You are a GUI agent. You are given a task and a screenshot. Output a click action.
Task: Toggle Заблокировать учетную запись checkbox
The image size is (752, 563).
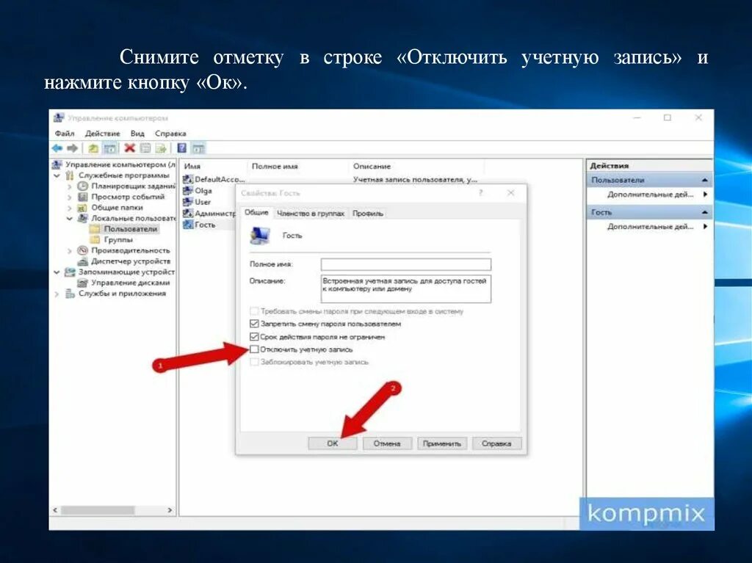(255, 362)
